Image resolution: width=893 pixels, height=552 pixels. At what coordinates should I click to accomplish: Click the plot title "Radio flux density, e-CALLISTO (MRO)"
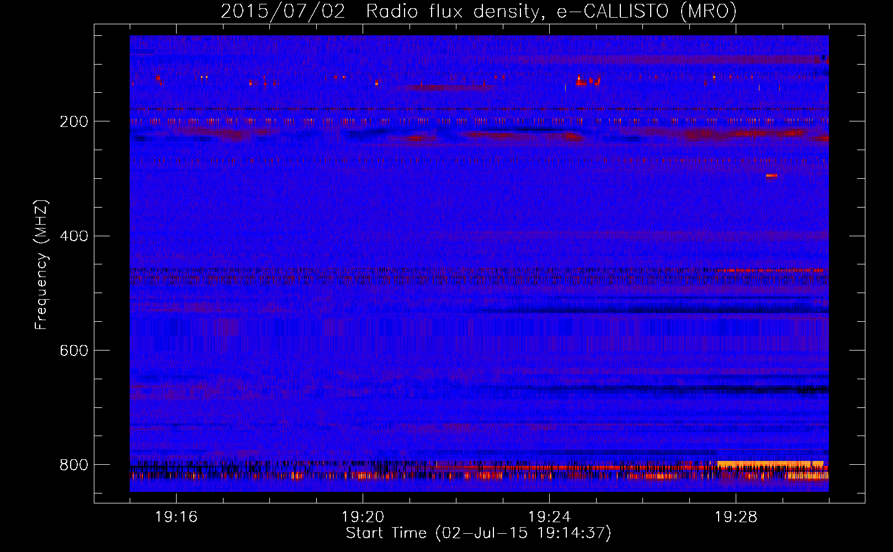pos(551,11)
